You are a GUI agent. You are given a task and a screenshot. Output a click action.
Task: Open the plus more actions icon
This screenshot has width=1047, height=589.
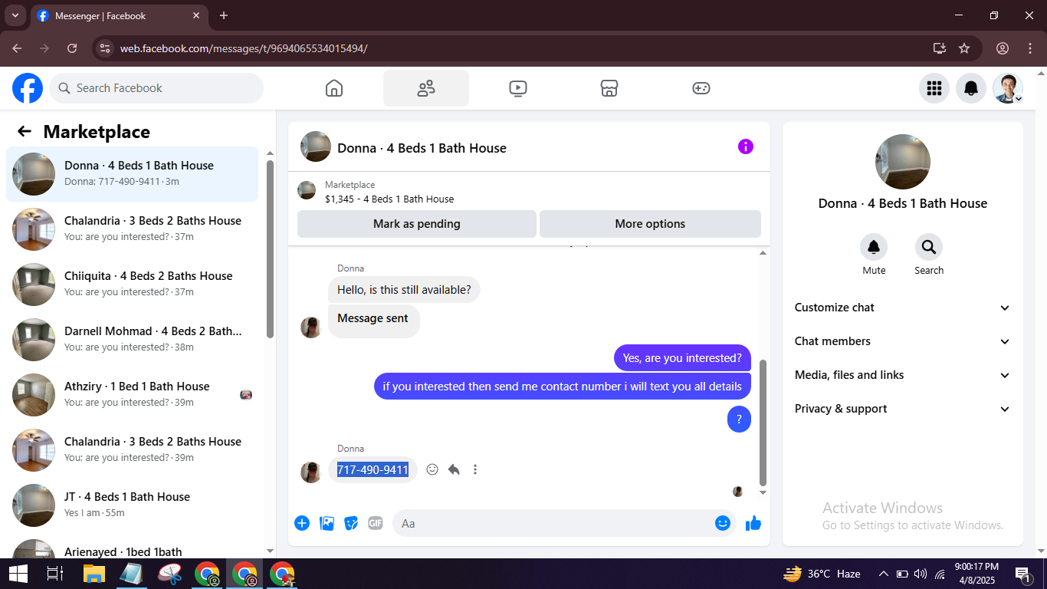click(x=302, y=523)
